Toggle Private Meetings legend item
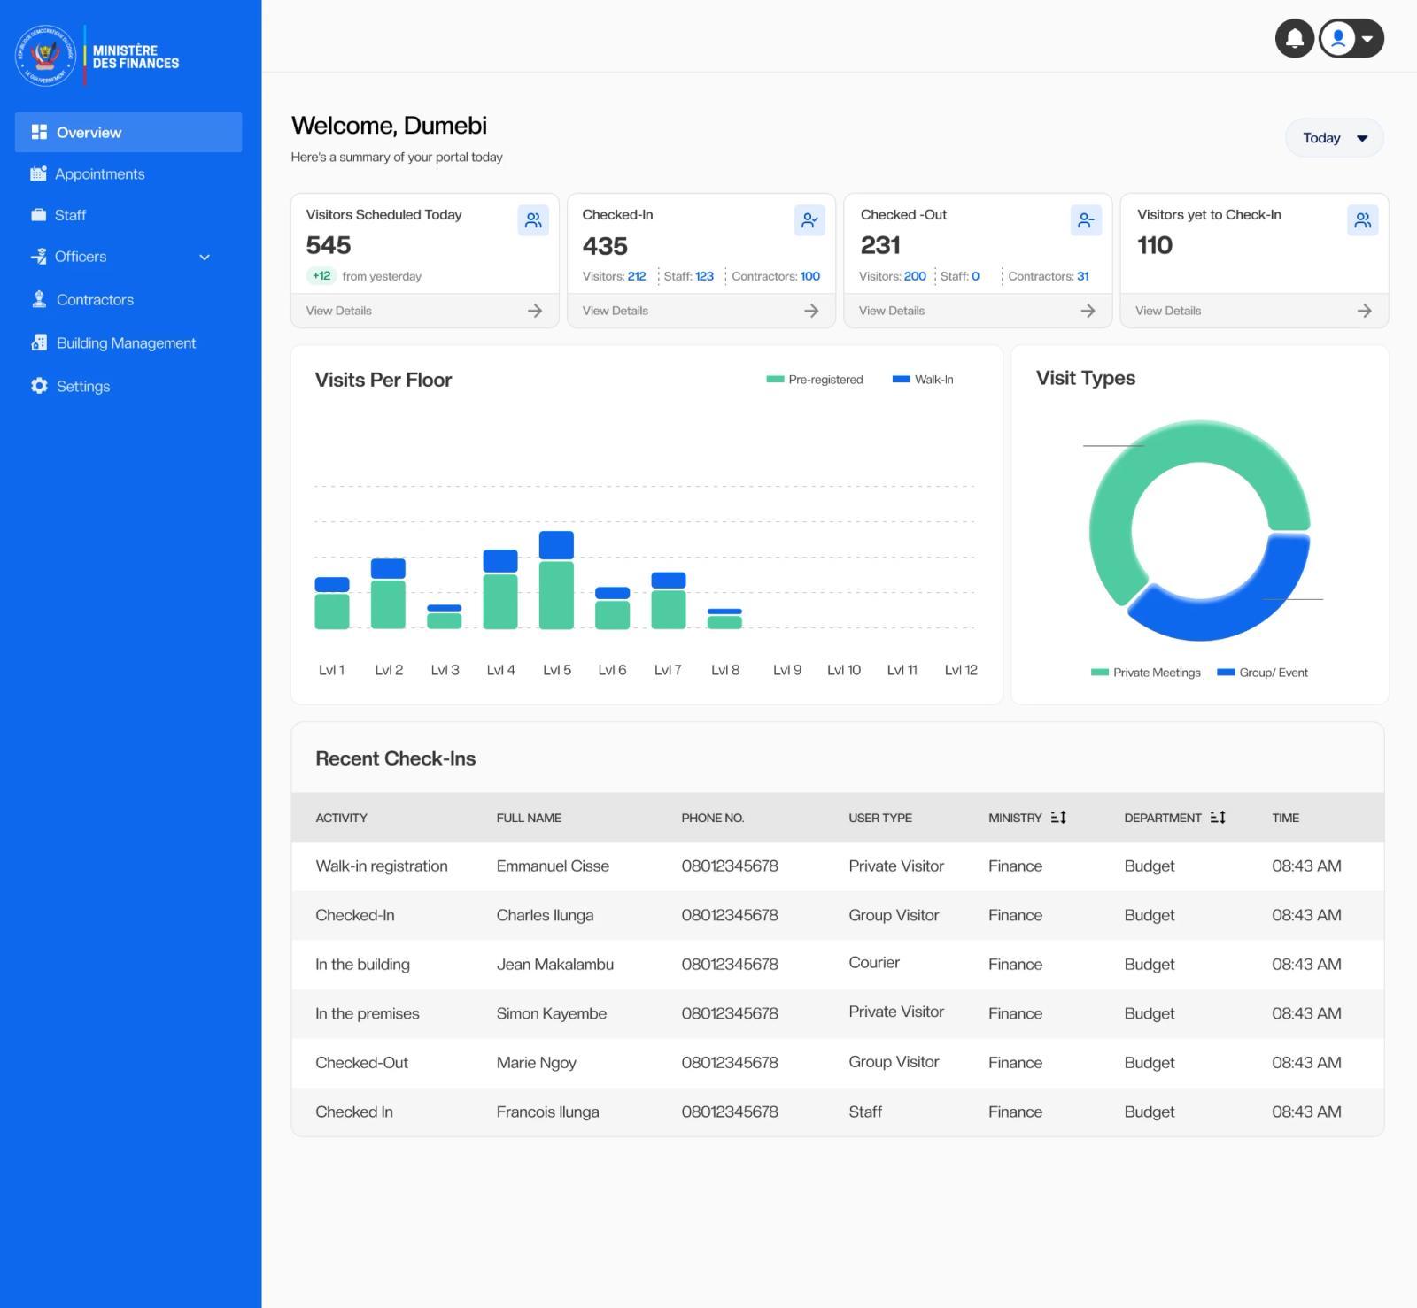The image size is (1417, 1308). pos(1146,673)
